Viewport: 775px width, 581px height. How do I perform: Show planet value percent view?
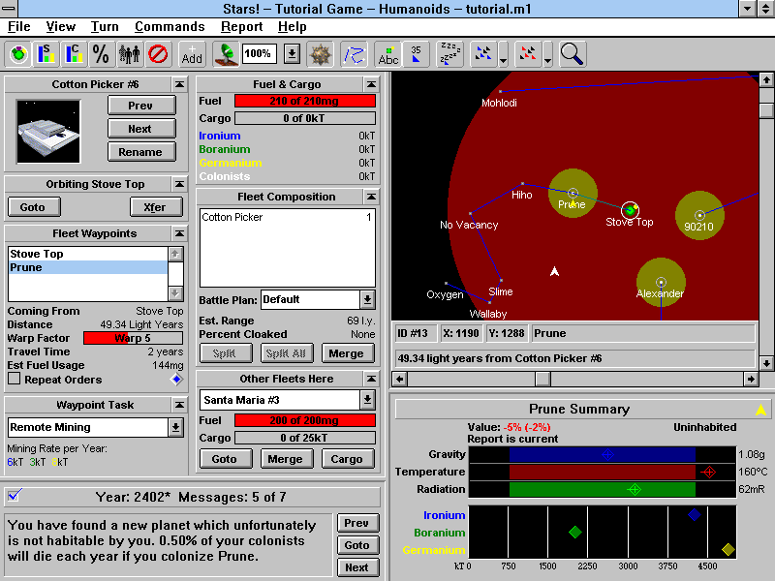pos(101,54)
